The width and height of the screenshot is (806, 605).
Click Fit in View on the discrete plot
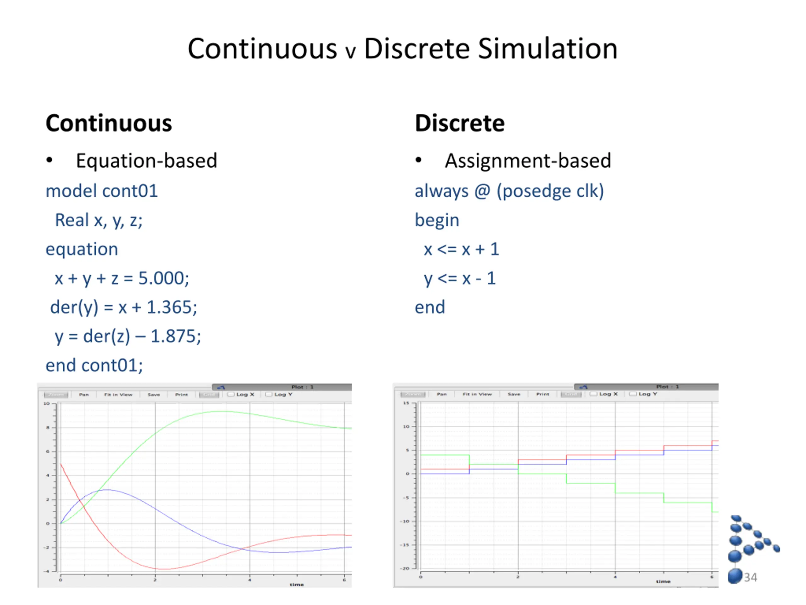click(x=477, y=394)
